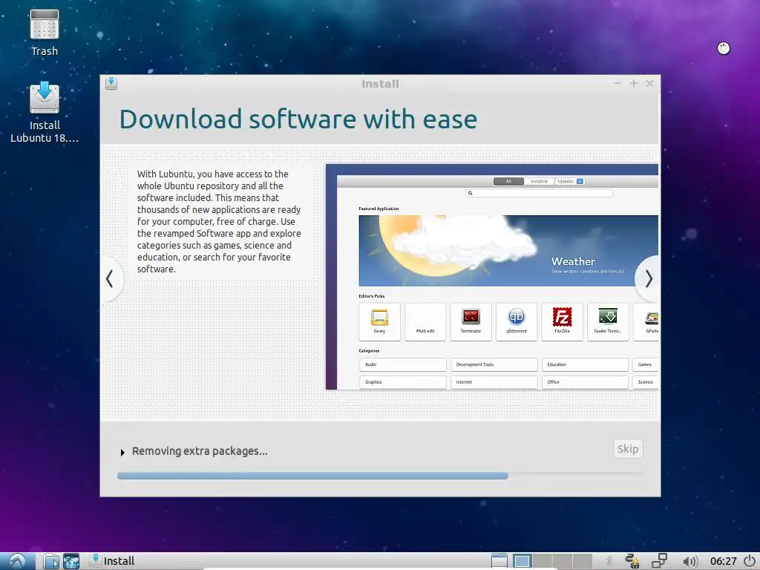Click the 'With Lubuntu, you have access' paragraph

click(219, 221)
